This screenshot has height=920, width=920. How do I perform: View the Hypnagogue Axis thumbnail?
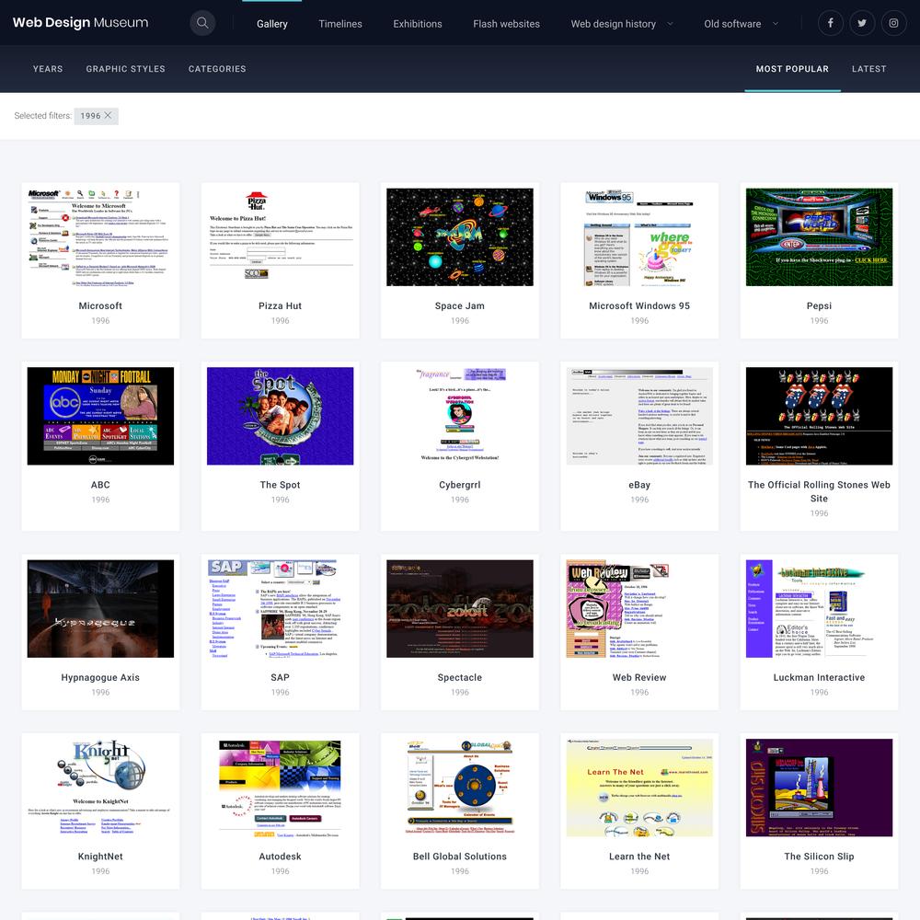coord(100,608)
